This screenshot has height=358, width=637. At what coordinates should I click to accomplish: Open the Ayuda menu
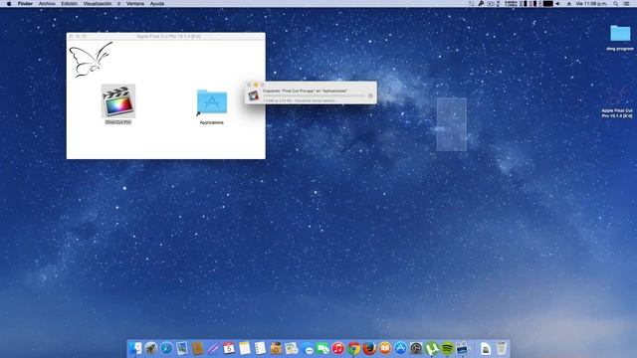tap(157, 4)
